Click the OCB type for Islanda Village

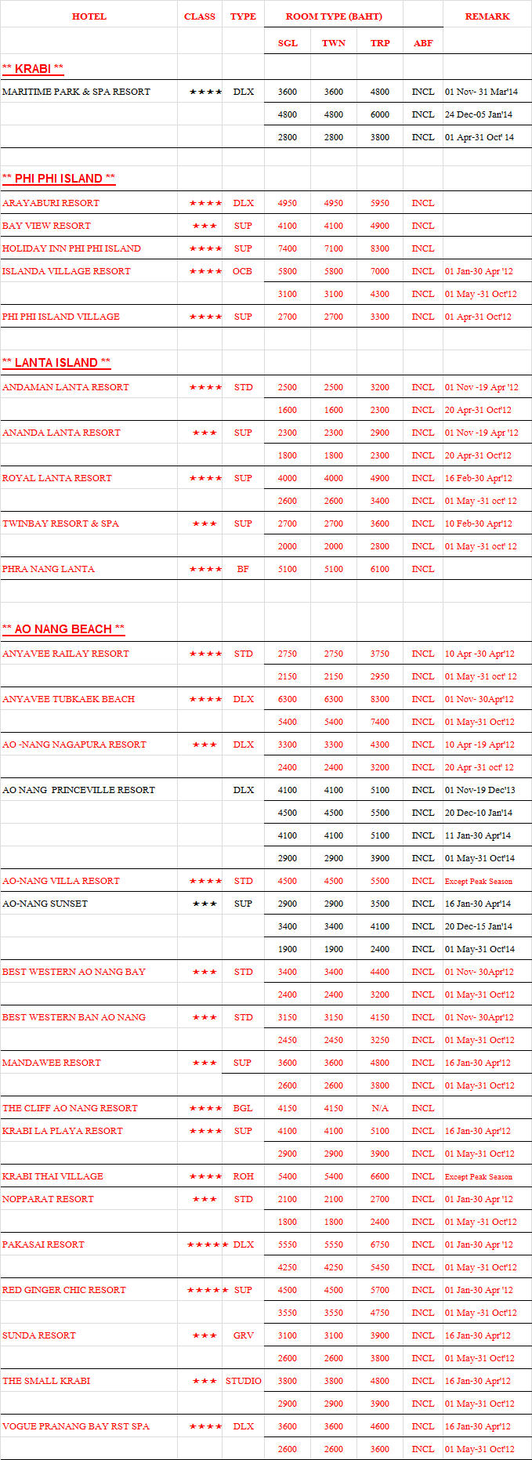[243, 271]
